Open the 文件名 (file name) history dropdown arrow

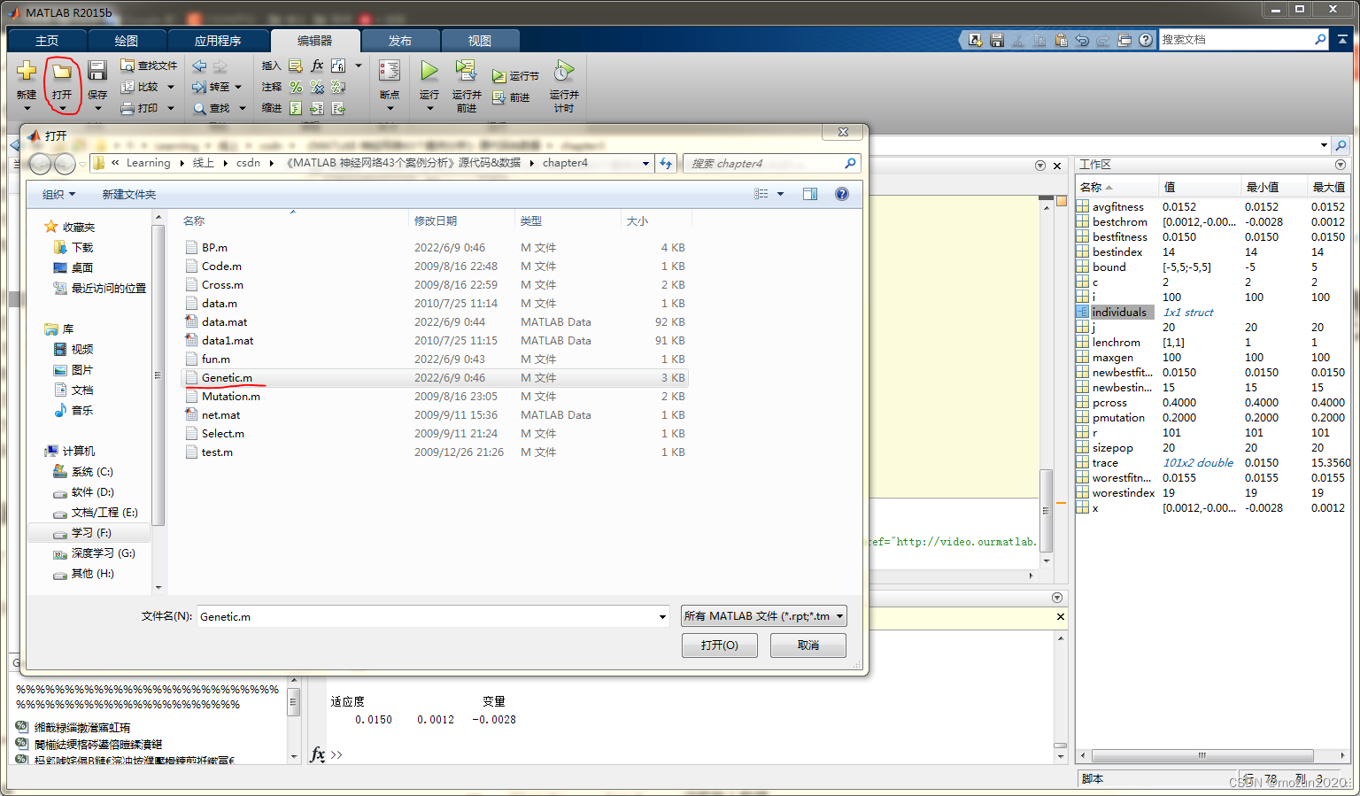tap(662, 617)
